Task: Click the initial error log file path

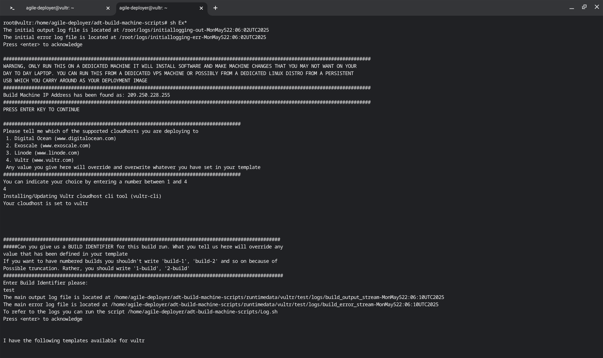Action: tap(193, 37)
